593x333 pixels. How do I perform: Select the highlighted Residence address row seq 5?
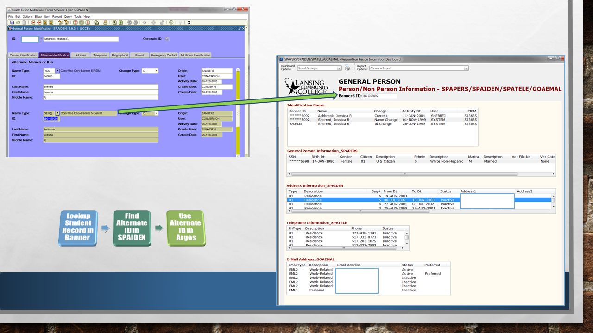[x=419, y=200]
